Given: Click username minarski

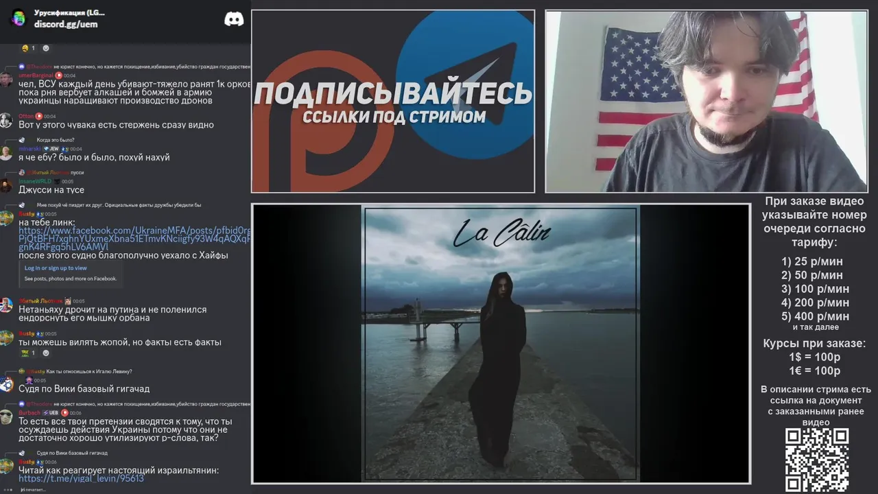Looking at the screenshot, I should (29, 148).
